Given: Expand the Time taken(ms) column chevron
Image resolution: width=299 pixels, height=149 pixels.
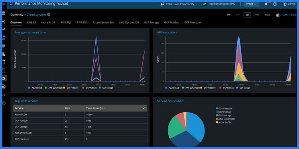Looking at the screenshot, I should [144, 108].
